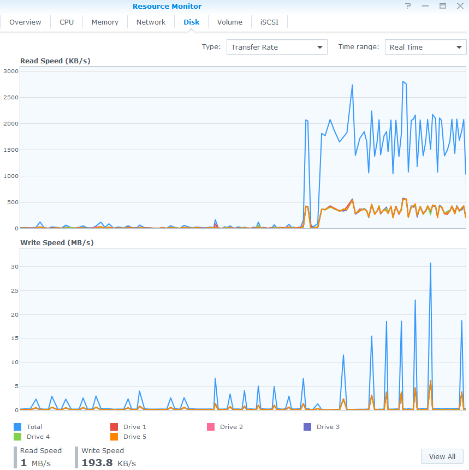The width and height of the screenshot is (469, 470).
Task: Select the Volume tab
Action: [229, 22]
